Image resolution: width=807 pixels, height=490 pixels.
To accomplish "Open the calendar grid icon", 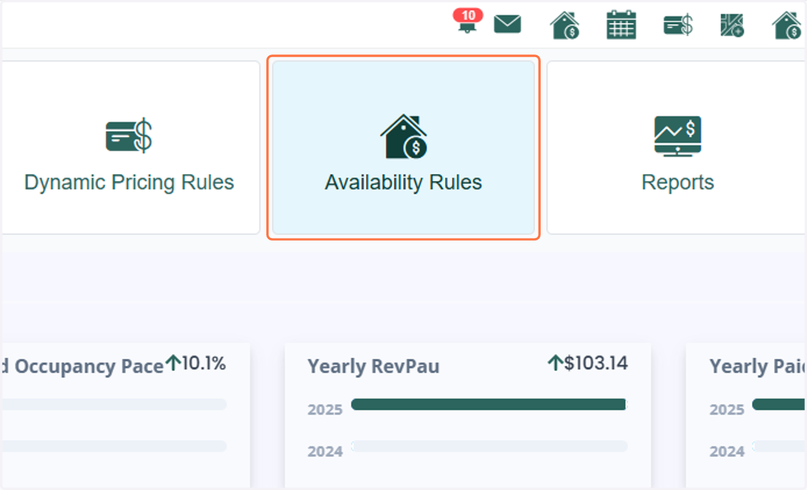I will click(621, 24).
